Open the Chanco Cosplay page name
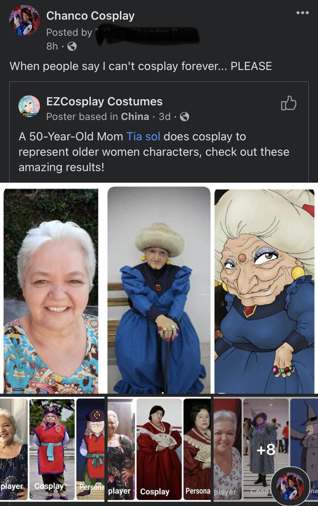This screenshot has height=506, width=318. [90, 16]
